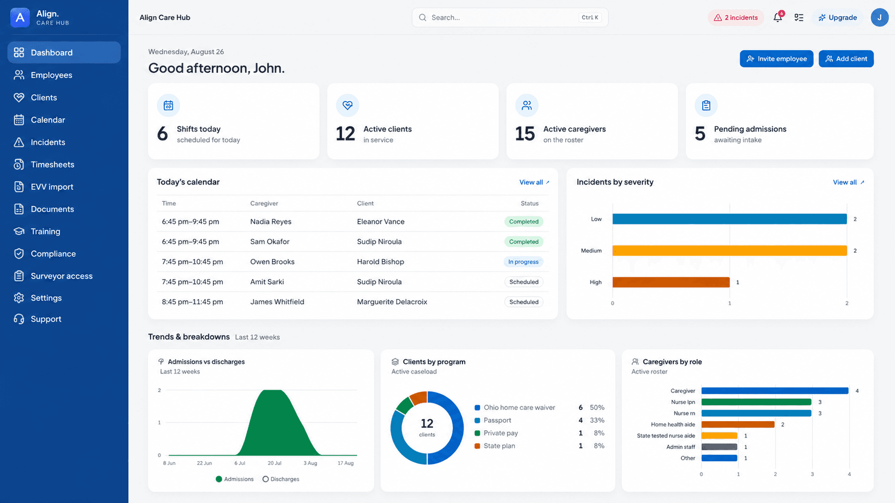The width and height of the screenshot is (895, 503).
Task: Open Surveyor access in sidebar
Action: click(64, 276)
